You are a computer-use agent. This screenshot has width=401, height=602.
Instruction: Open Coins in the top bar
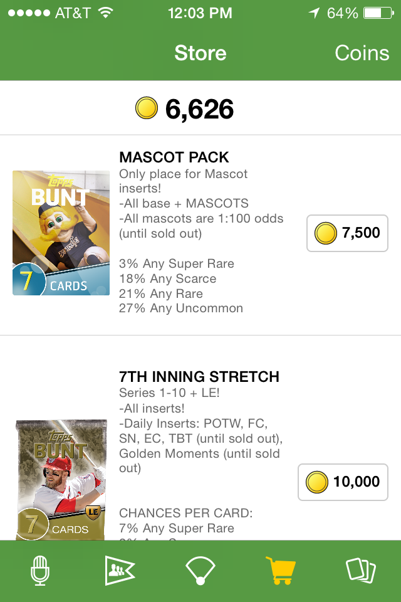(x=362, y=53)
